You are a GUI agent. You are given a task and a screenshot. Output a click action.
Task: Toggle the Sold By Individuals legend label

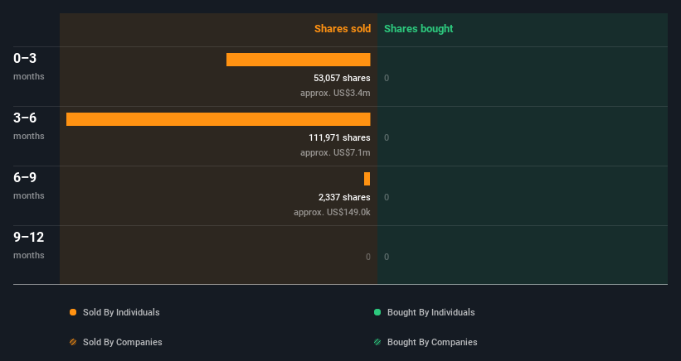[121, 312]
